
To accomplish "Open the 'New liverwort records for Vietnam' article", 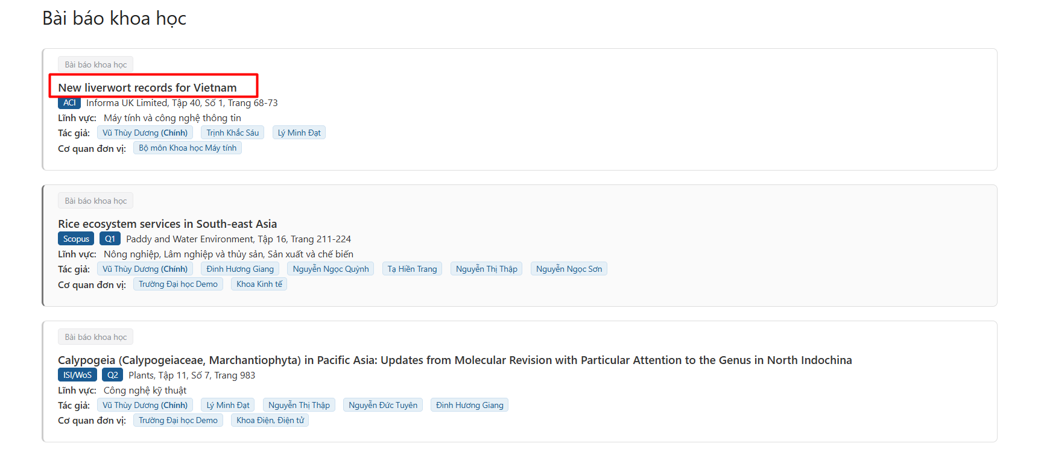I will 147,88.
